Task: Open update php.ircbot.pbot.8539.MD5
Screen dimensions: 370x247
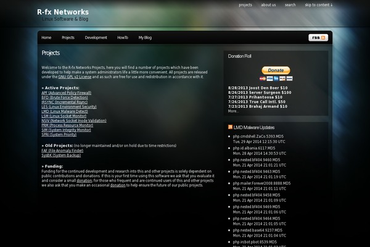Action: tap(255, 242)
